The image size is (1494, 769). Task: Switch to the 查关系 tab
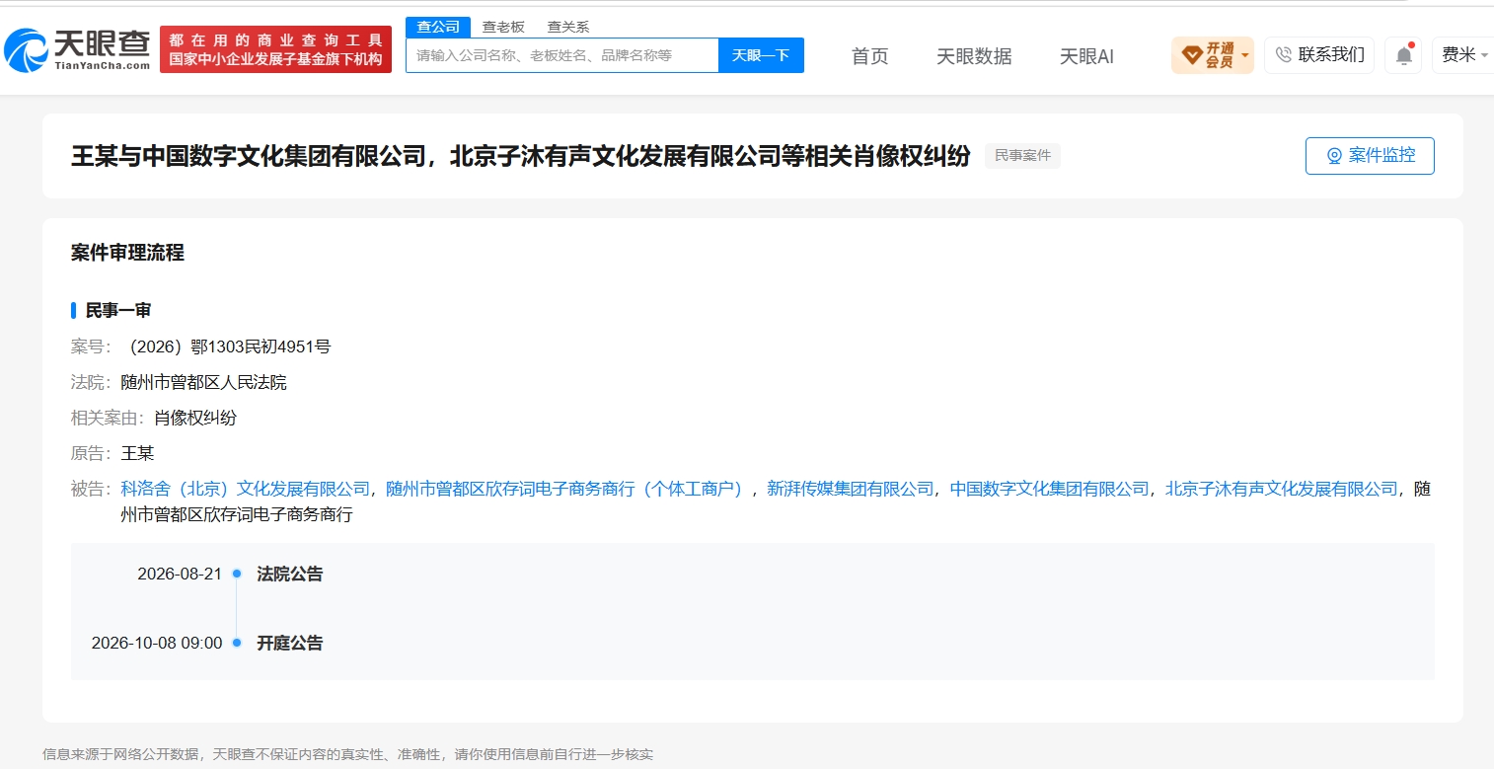[568, 27]
